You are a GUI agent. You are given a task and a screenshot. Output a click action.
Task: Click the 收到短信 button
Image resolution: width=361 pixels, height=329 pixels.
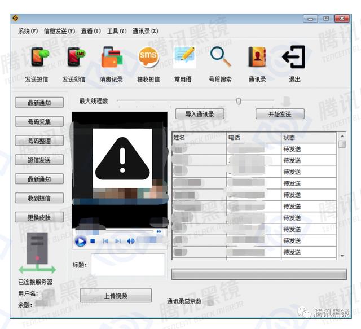point(39,198)
